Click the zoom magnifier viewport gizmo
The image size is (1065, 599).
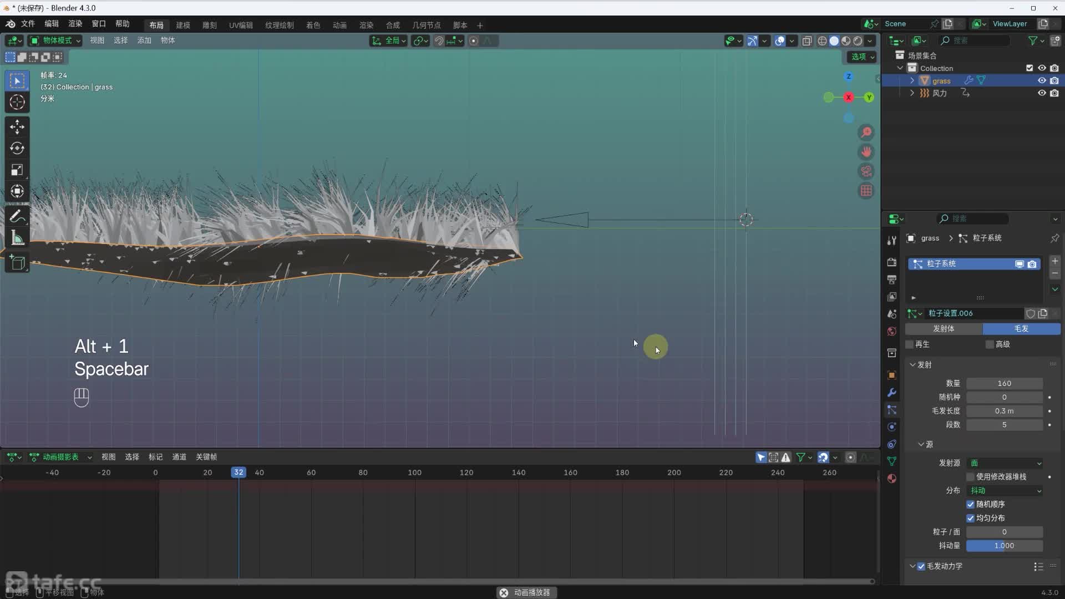[866, 133]
